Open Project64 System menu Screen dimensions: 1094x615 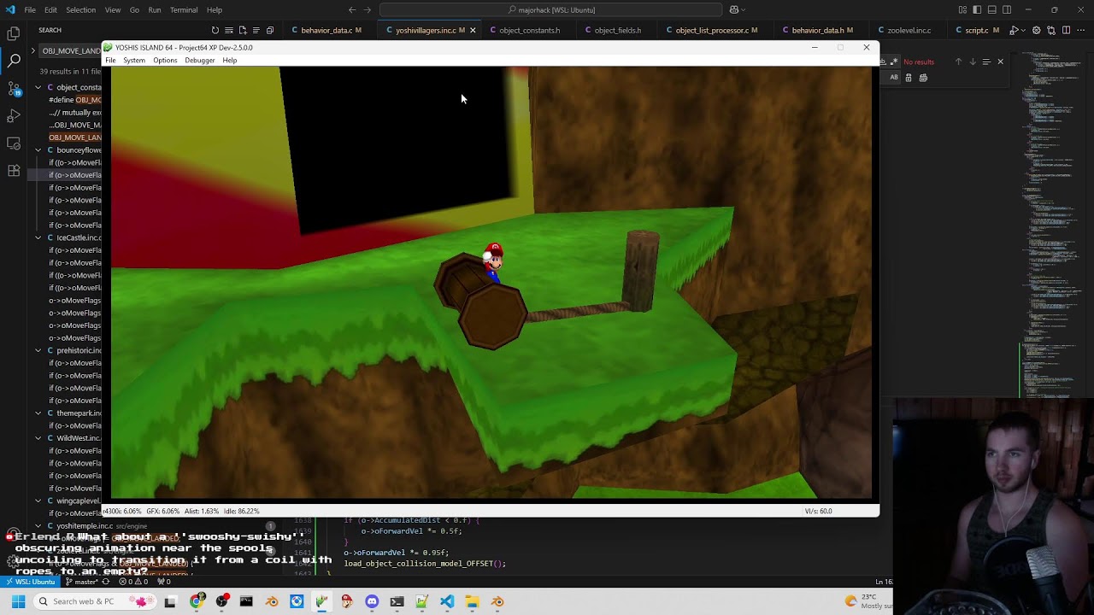pos(134,60)
